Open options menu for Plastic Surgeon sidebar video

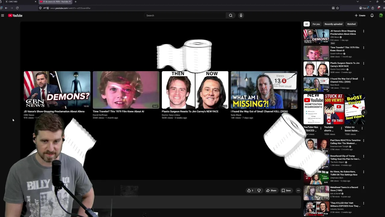coord(364,63)
